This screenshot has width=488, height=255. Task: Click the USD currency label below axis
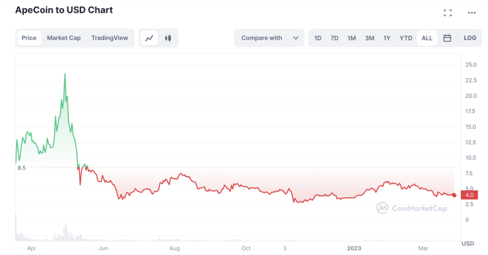(x=468, y=244)
